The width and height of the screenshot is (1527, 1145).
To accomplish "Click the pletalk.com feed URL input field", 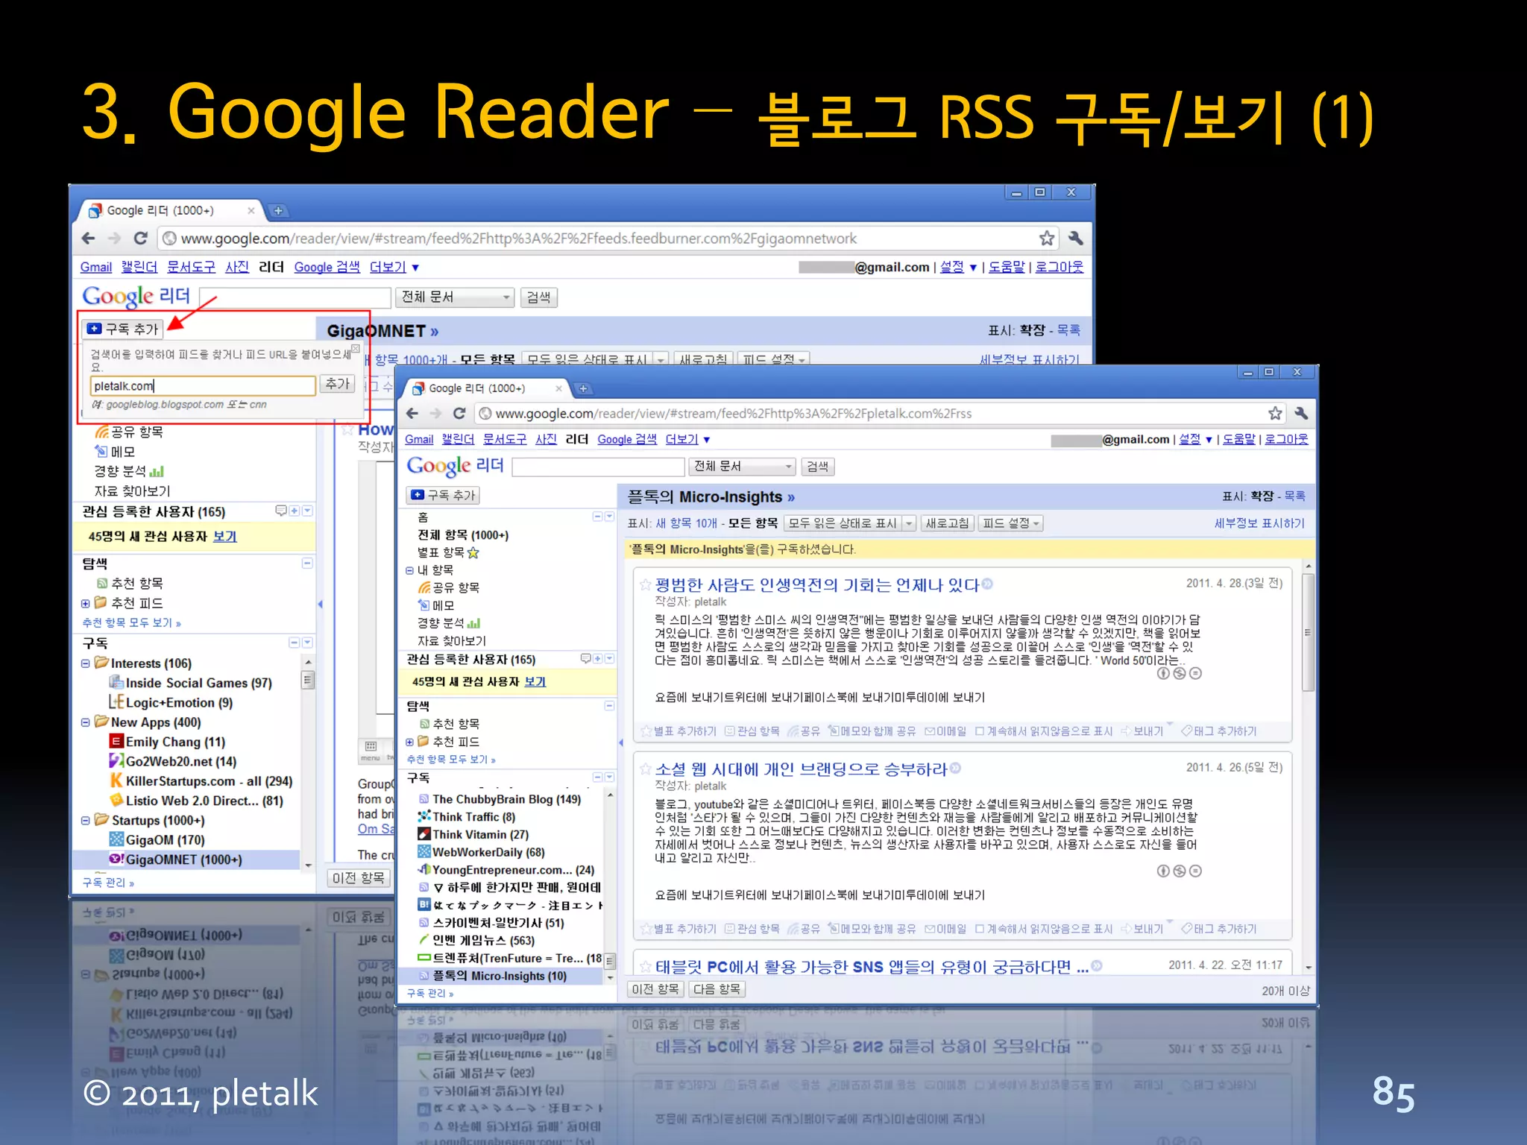I will (x=203, y=386).
